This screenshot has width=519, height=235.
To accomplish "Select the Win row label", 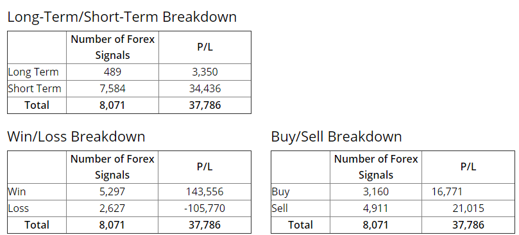I will click(x=17, y=191).
